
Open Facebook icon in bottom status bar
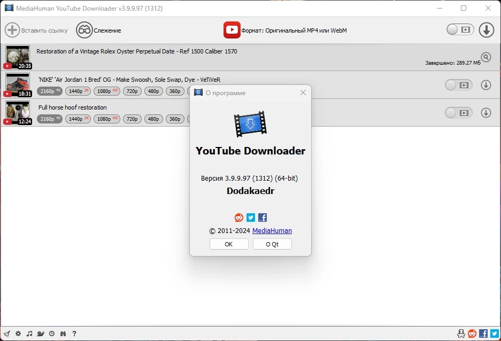pos(483,334)
